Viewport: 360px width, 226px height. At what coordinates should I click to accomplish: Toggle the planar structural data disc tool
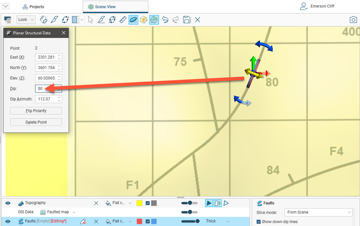coord(133,20)
